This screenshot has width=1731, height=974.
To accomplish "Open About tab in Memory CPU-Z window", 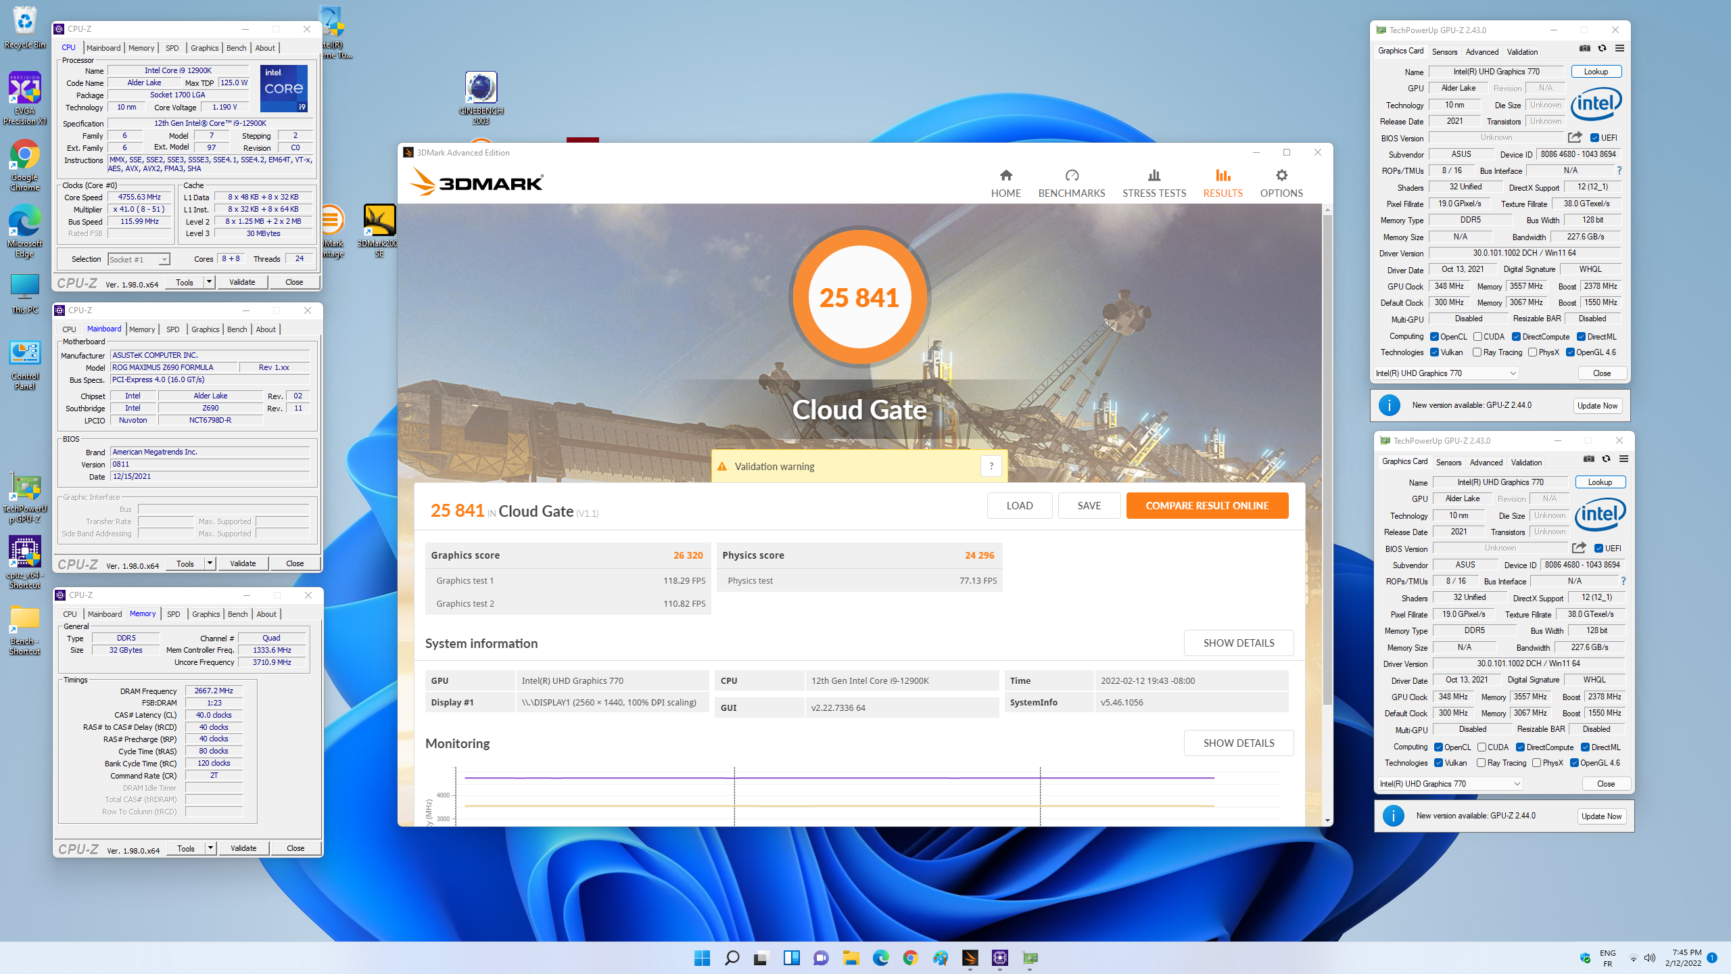I will pos(266,614).
